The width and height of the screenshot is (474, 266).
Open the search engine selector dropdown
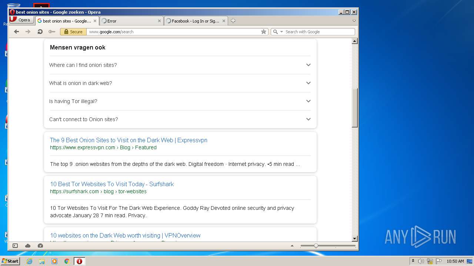(x=278, y=32)
